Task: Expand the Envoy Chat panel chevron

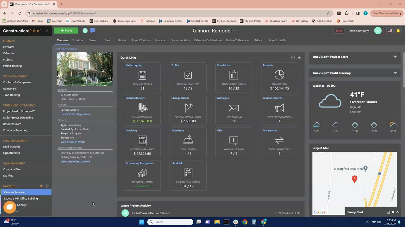Action: click(x=397, y=212)
